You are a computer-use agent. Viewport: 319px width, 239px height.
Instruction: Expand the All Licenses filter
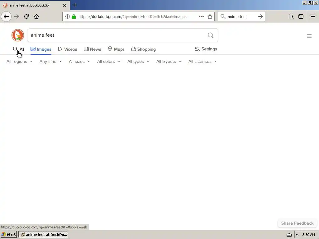pos(202,61)
